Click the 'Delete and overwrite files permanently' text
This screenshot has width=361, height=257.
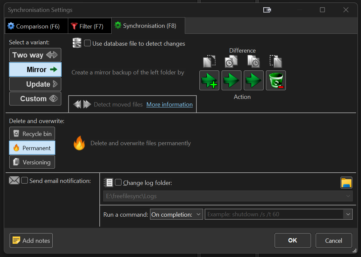(140, 143)
